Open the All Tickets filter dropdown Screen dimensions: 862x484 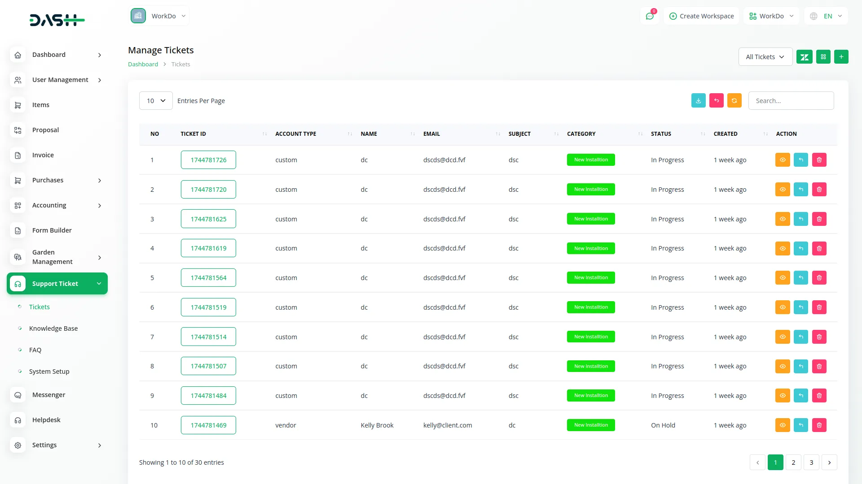click(765, 56)
